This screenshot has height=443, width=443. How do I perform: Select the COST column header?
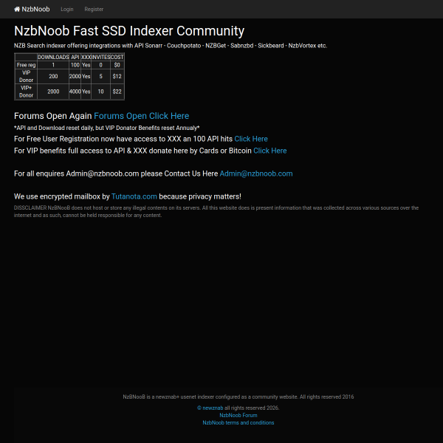click(x=117, y=57)
